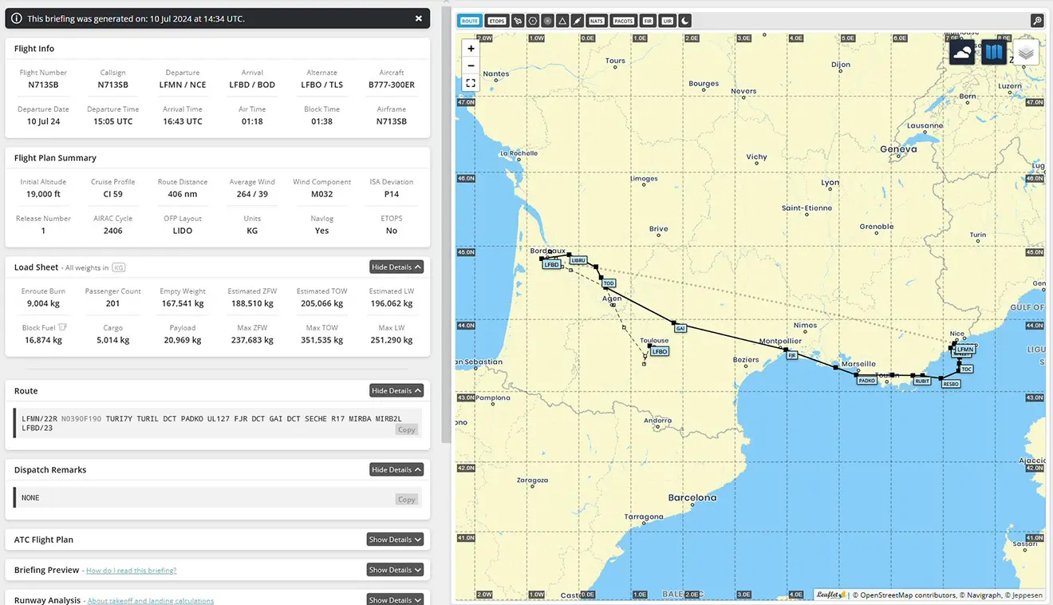Zoom in on the map
1053x605 pixels.
point(471,49)
